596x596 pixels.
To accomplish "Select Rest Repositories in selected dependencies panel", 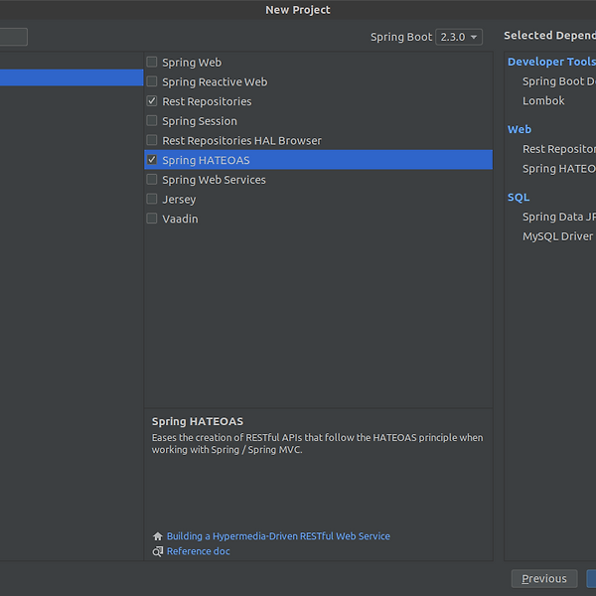I will point(558,149).
